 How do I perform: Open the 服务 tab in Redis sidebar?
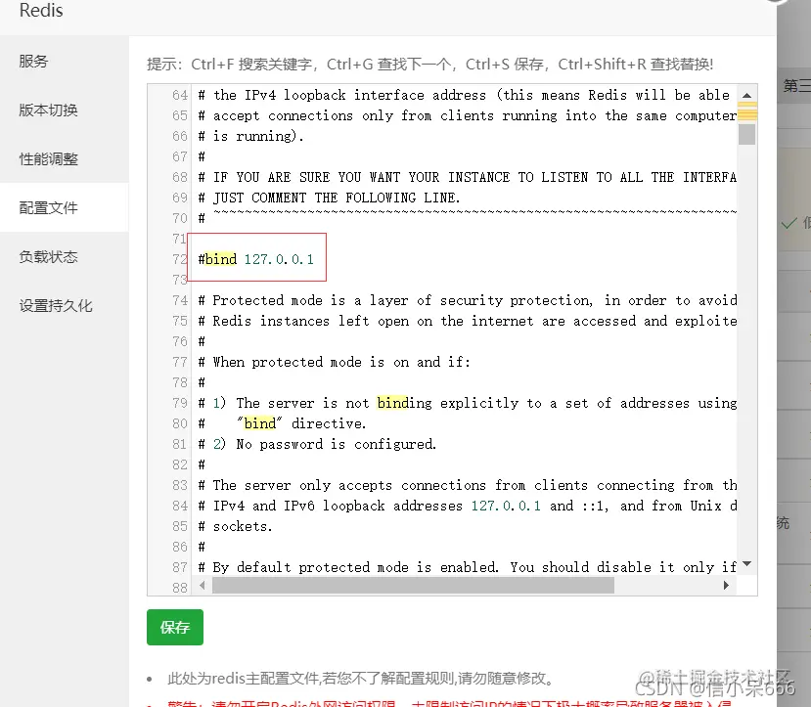(x=33, y=61)
